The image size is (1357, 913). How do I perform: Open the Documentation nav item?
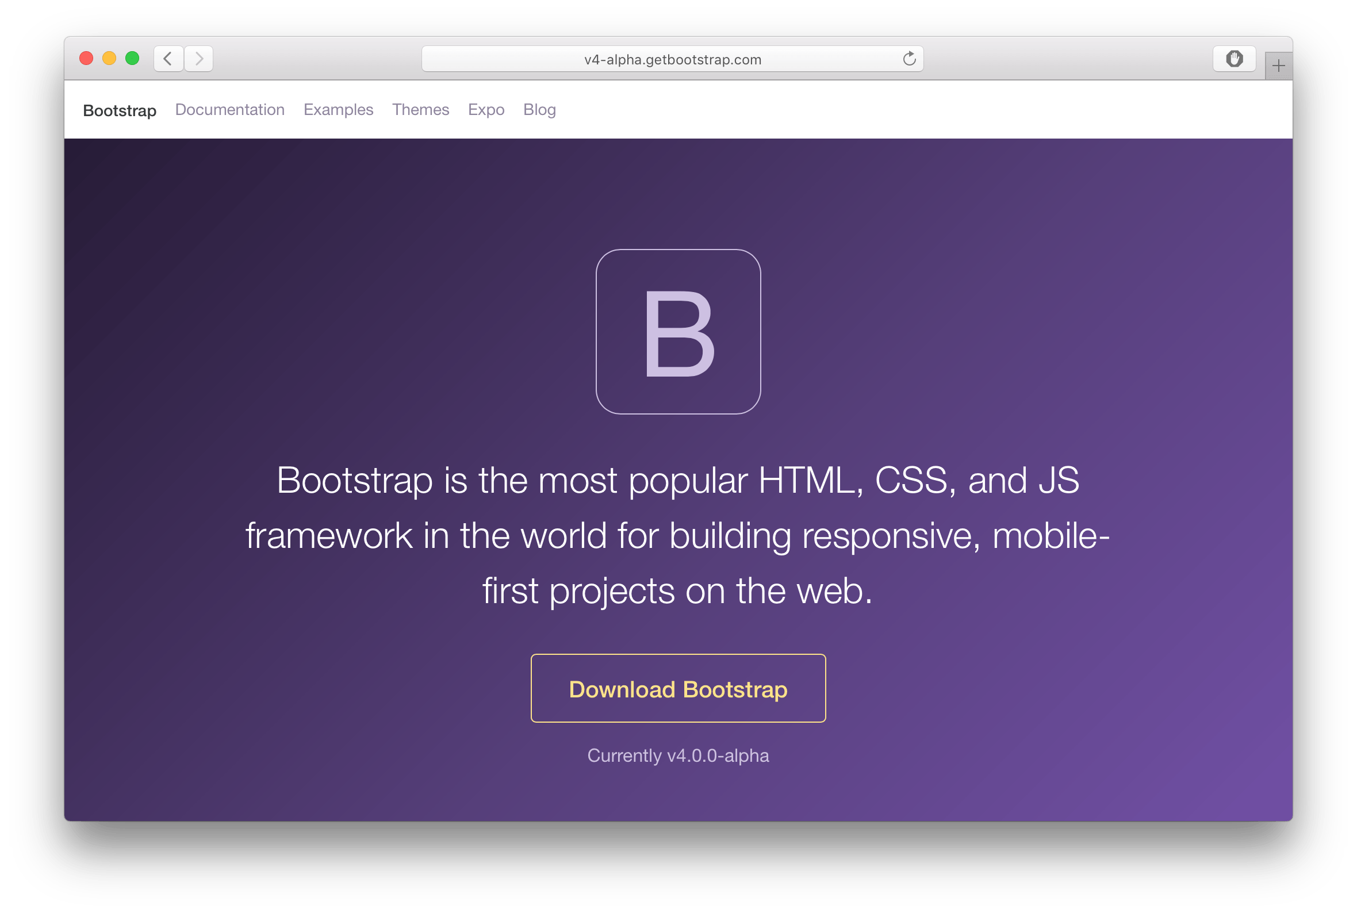click(230, 109)
